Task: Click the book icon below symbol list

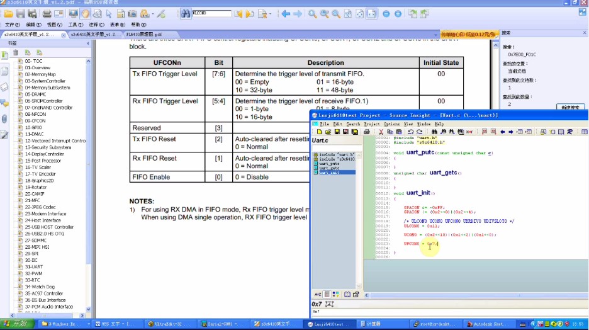Action: pyautogui.click(x=347, y=294)
